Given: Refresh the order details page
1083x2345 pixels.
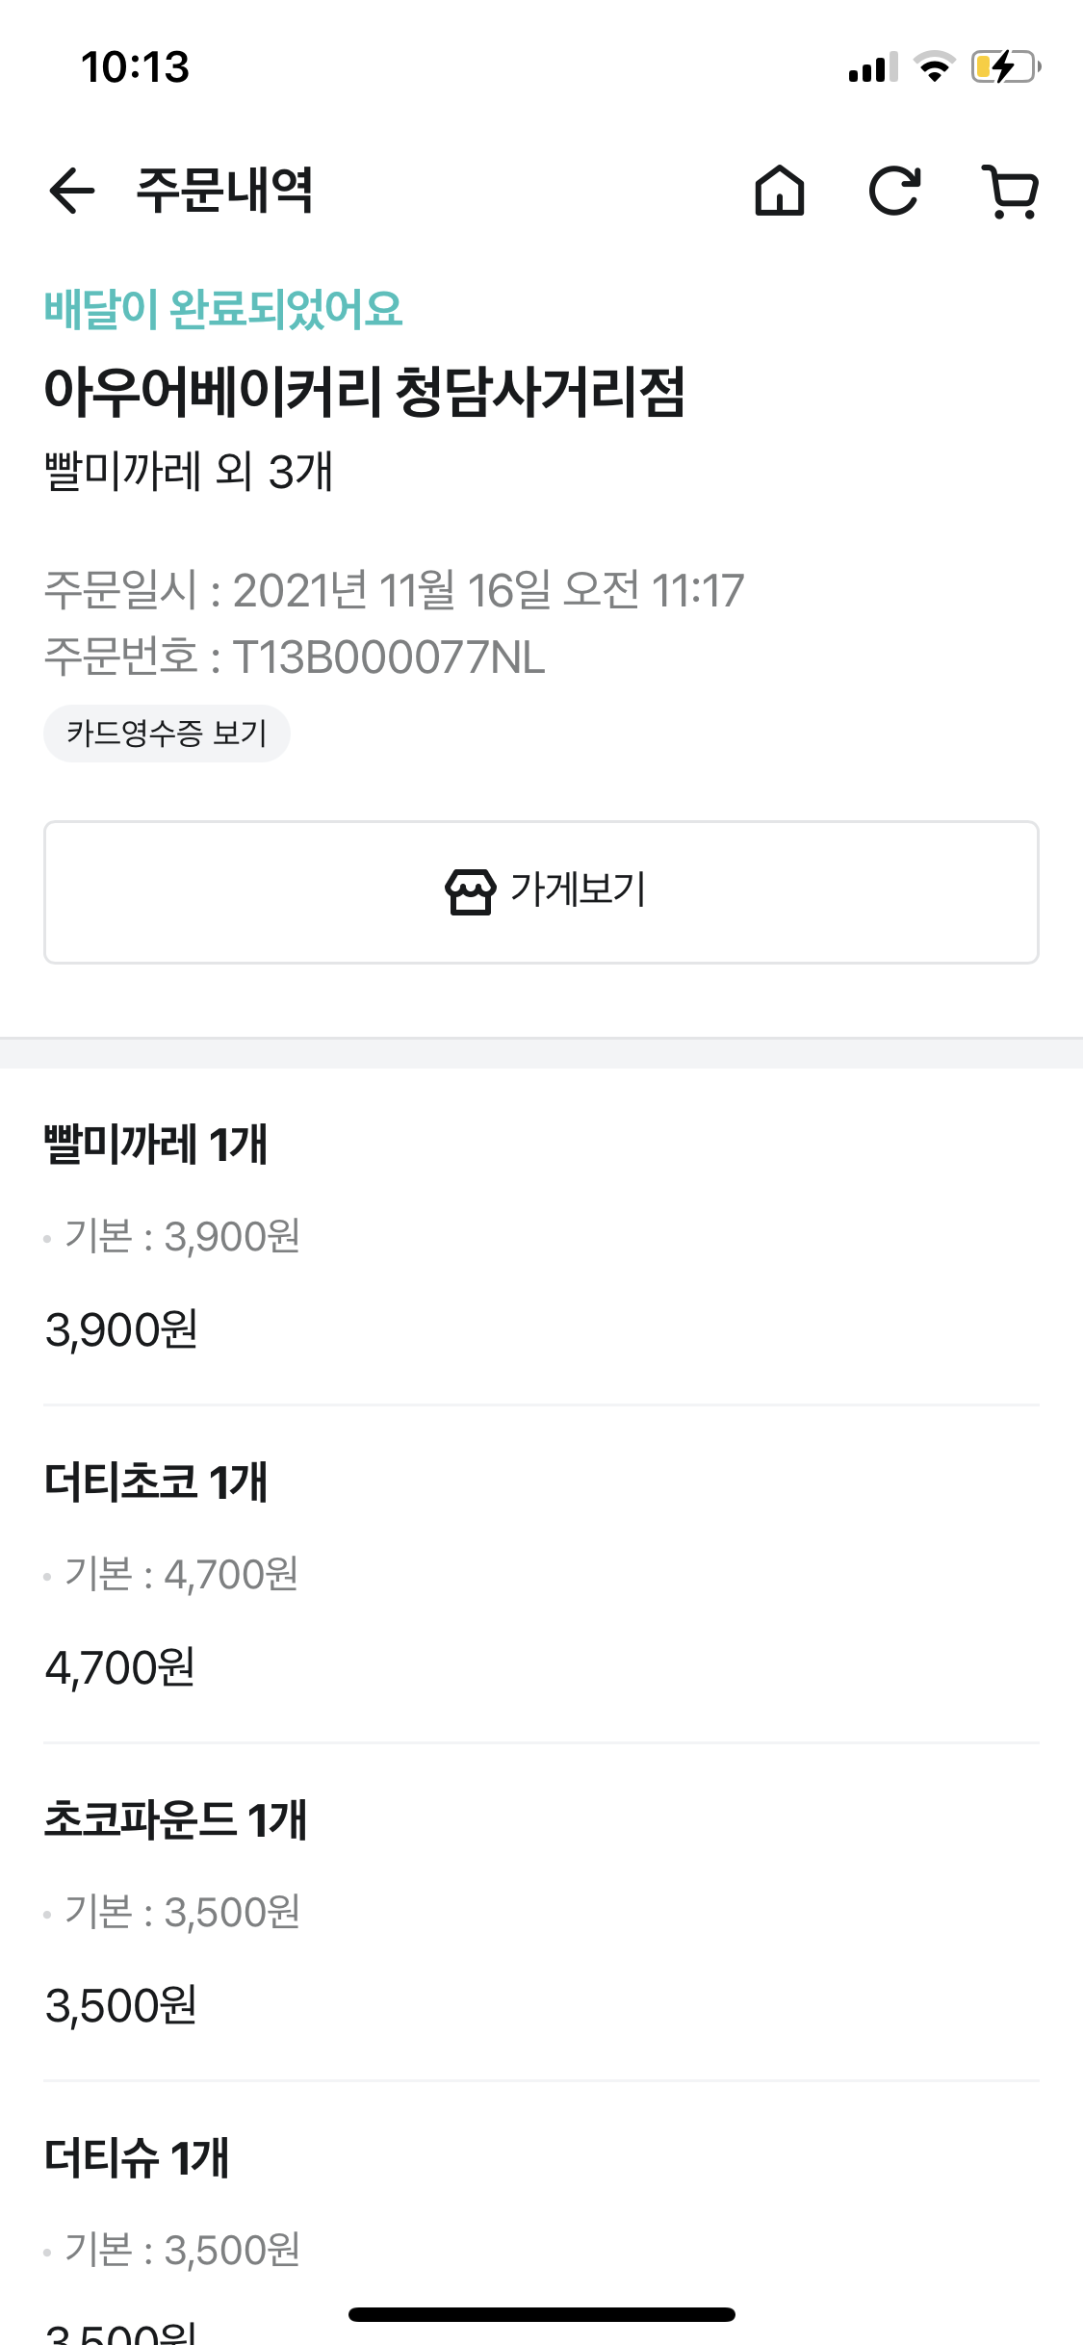Looking at the screenshot, I should click(894, 190).
